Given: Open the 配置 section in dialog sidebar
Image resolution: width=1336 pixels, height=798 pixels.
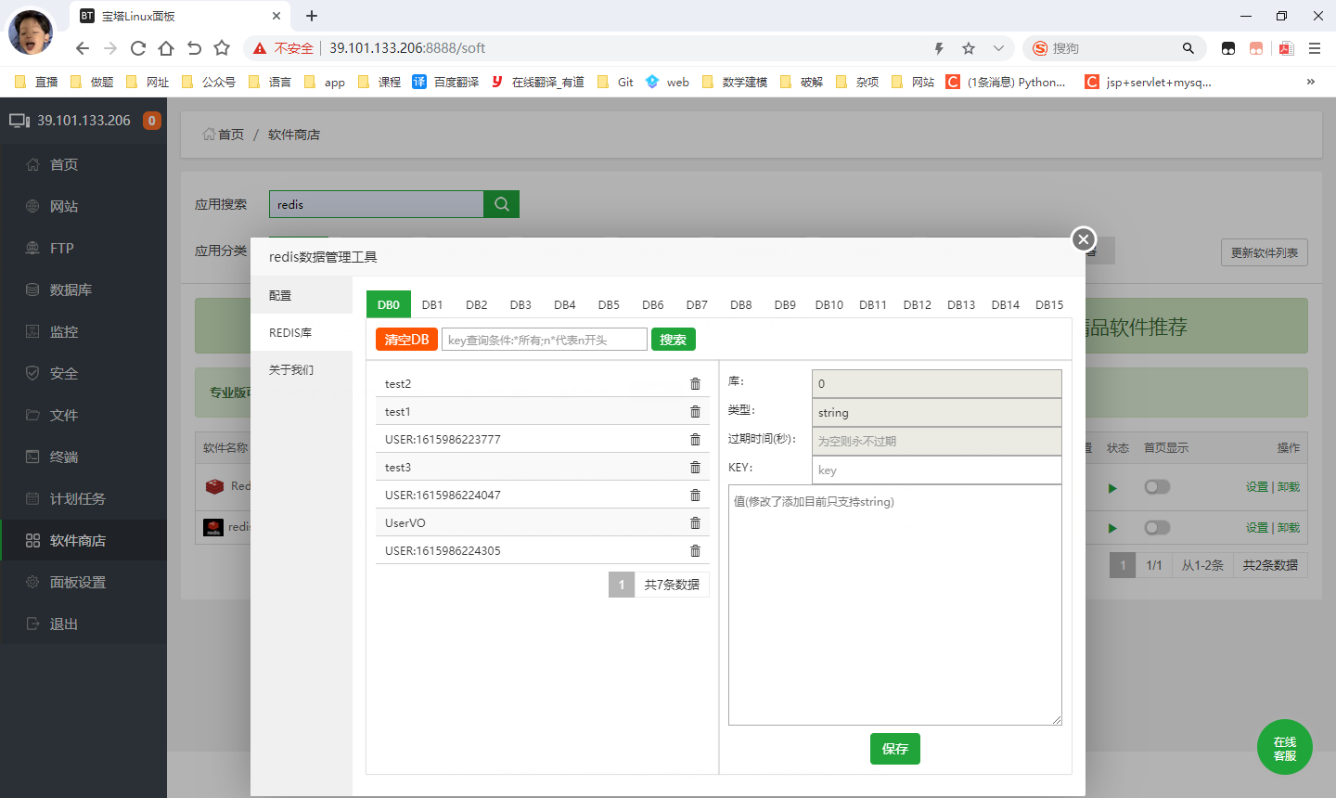Looking at the screenshot, I should [x=280, y=295].
